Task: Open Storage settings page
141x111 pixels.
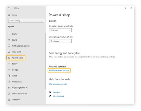Action: (x=15, y=70)
